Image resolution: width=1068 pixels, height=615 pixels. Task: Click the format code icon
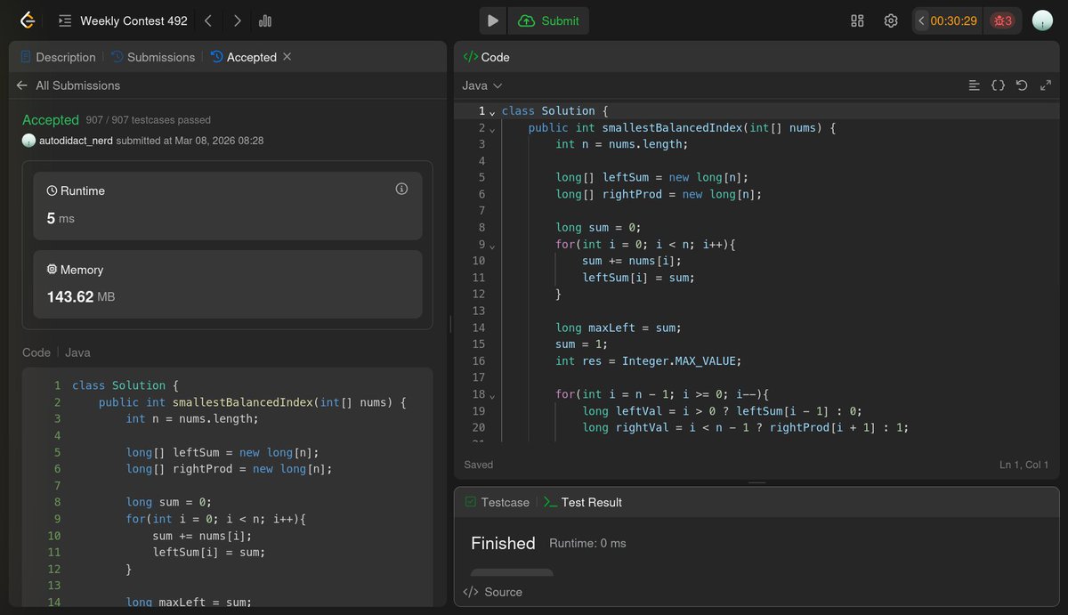tap(975, 85)
